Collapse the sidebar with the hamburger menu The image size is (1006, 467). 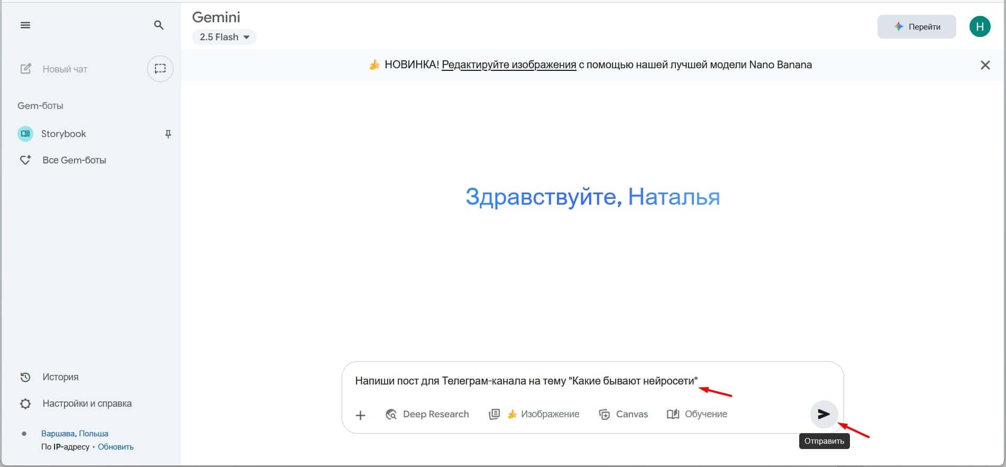(x=25, y=25)
